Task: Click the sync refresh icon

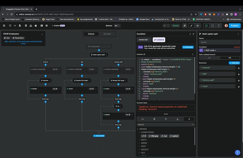Action: click(x=185, y=26)
